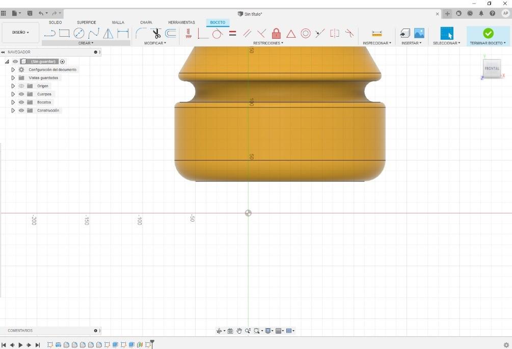The image size is (512, 349).
Task: Show the Origen folder
Action: pos(21,86)
